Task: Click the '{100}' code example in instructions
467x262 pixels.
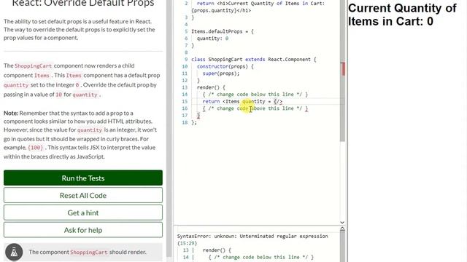Action: point(36,148)
